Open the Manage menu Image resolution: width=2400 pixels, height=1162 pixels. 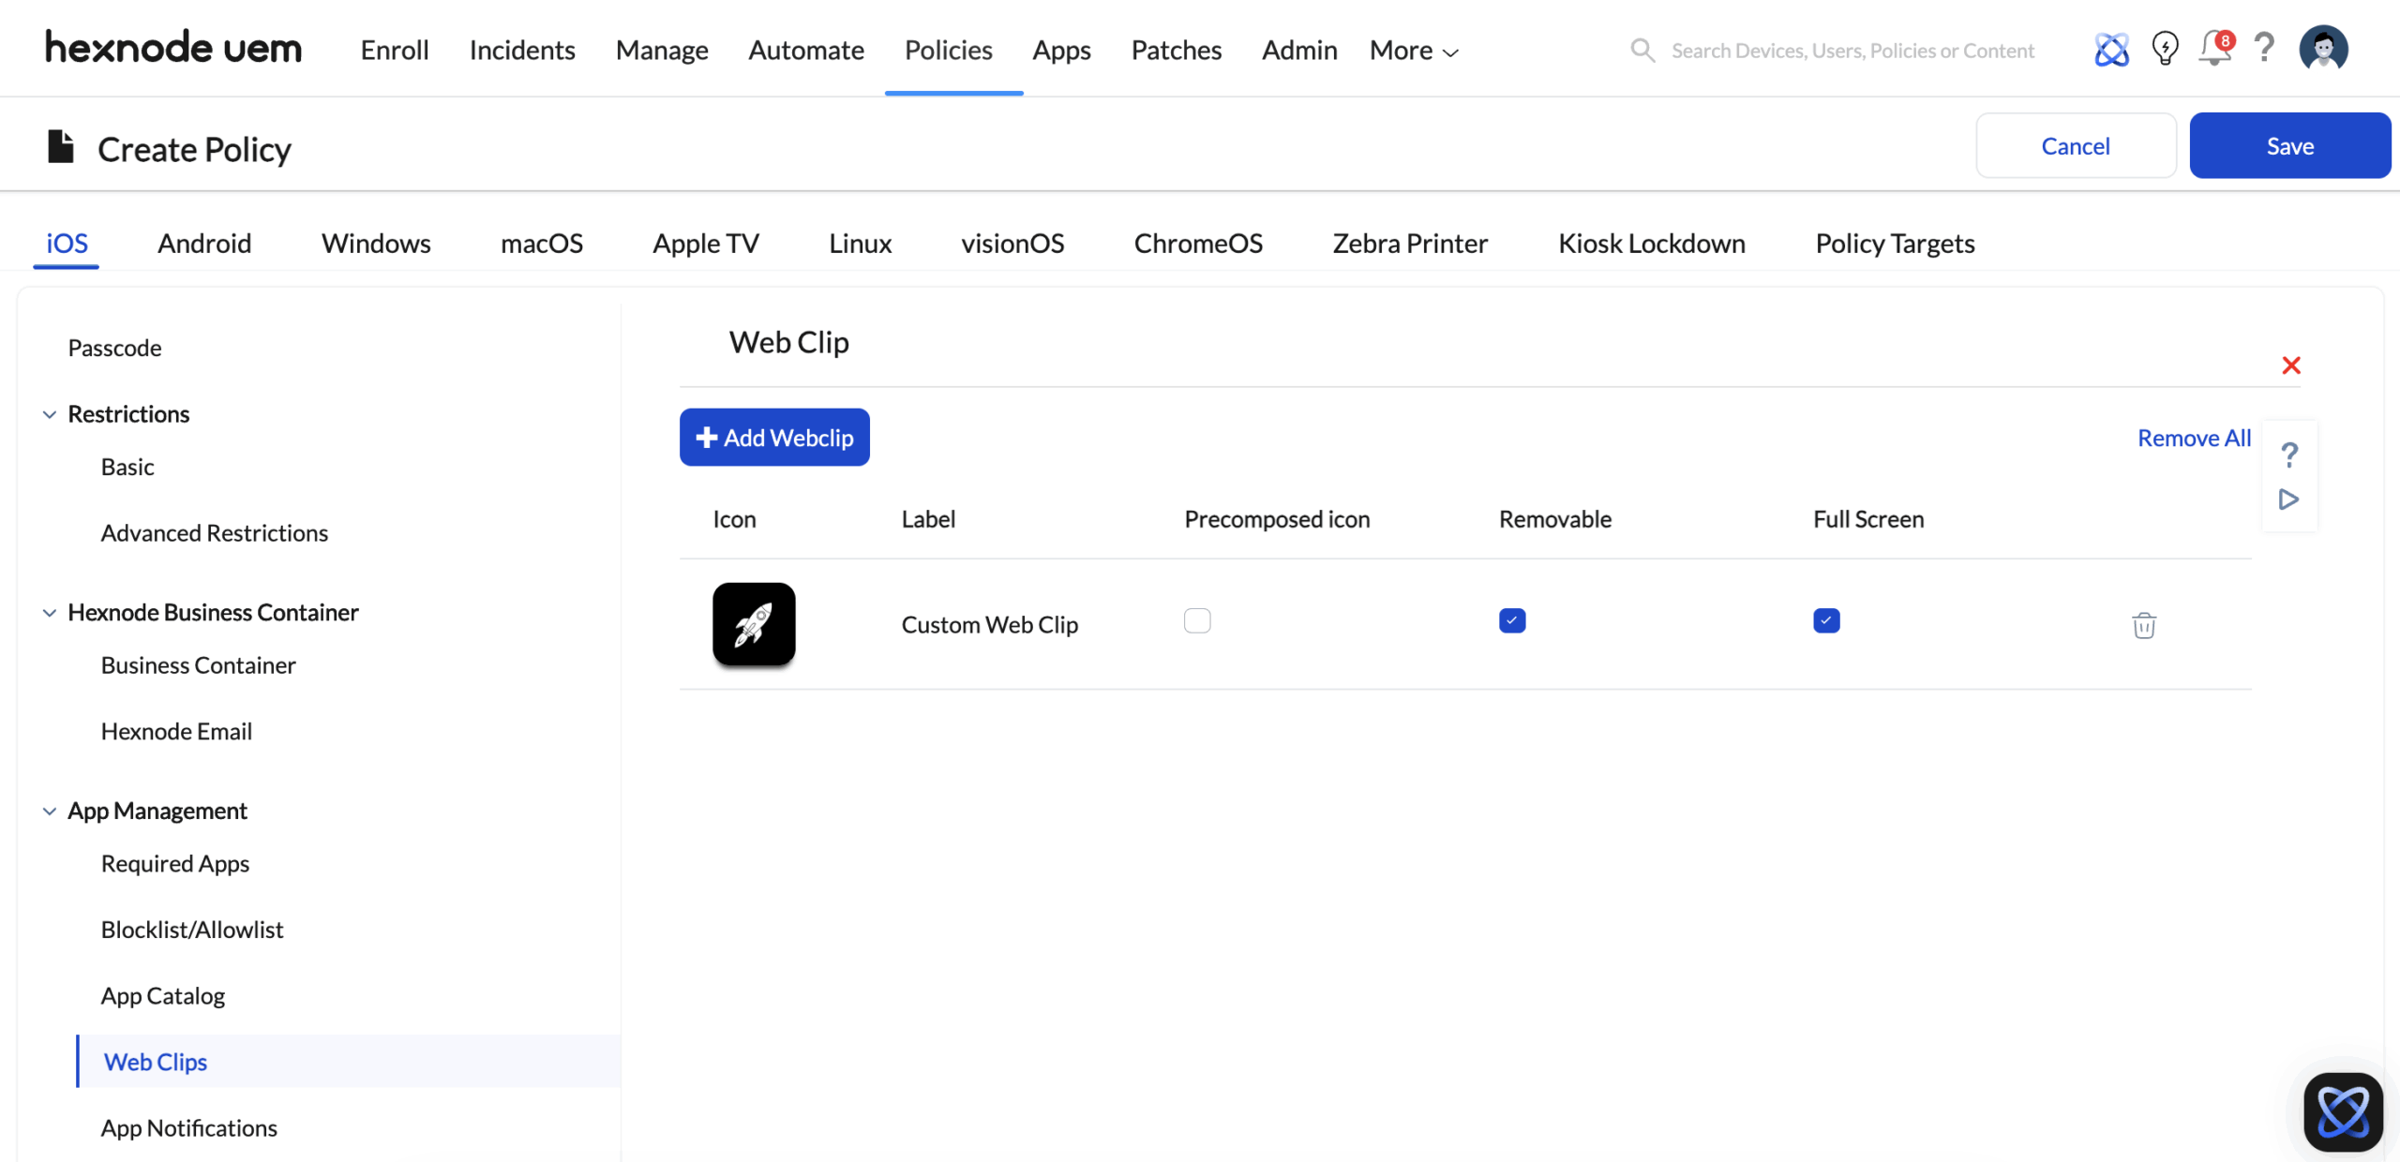(662, 50)
